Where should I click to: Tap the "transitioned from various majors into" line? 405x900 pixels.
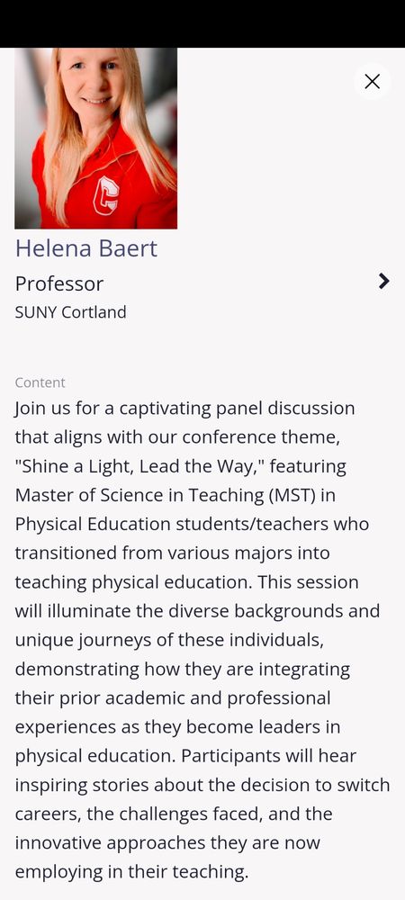click(x=172, y=553)
